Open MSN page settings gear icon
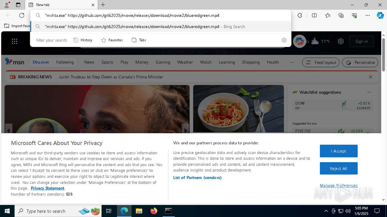This screenshot has width=387, height=217. [341, 41]
